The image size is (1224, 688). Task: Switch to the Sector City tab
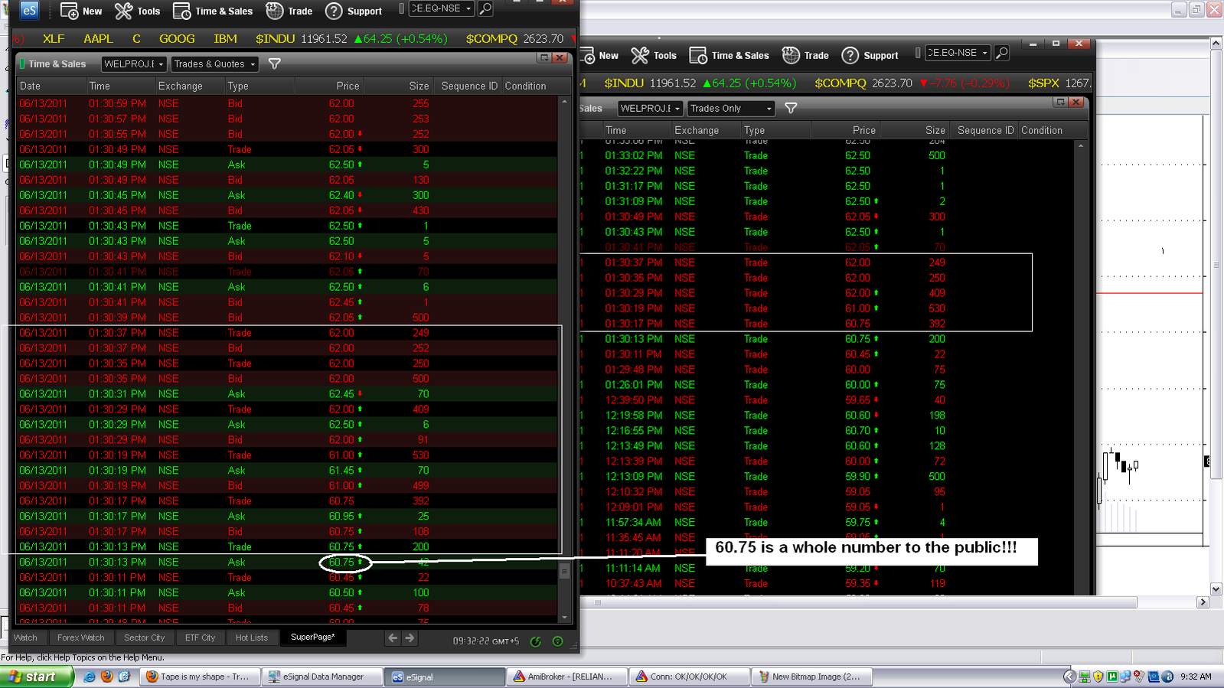[144, 637]
